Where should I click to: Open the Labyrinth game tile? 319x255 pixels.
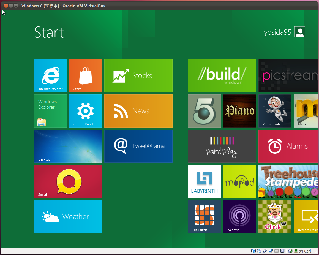(x=205, y=181)
